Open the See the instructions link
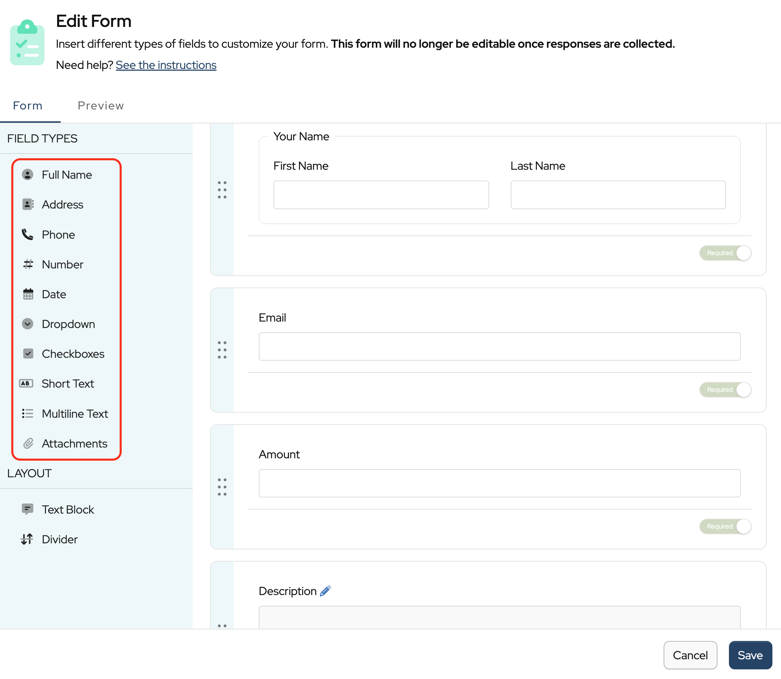 pyautogui.click(x=166, y=65)
